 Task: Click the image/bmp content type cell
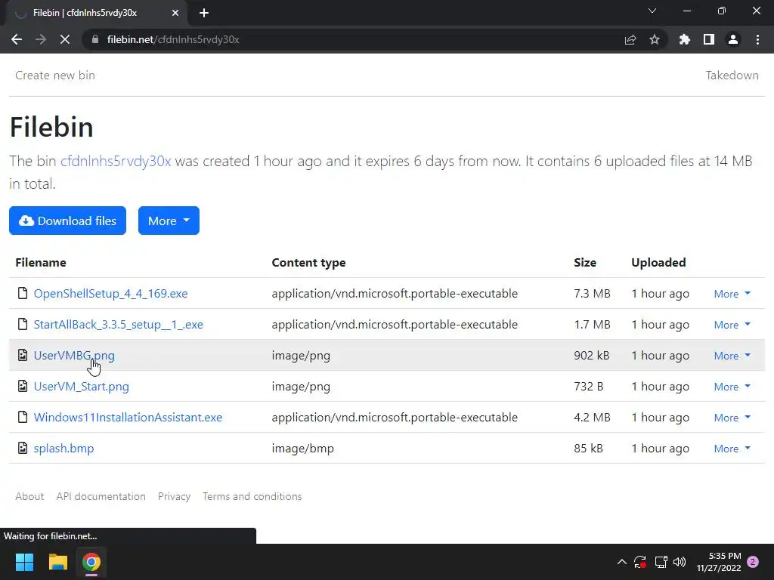(302, 449)
